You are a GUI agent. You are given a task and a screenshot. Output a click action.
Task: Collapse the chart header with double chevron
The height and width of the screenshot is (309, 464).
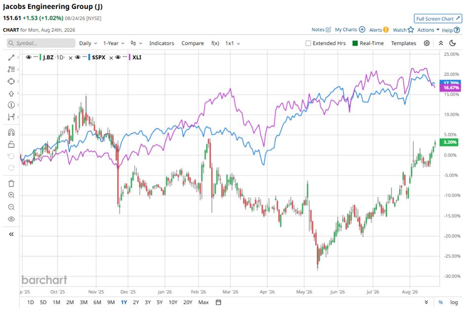point(441,43)
